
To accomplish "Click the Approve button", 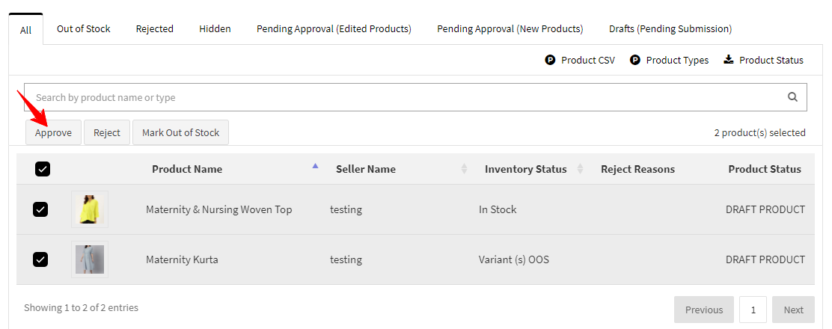I will click(53, 133).
